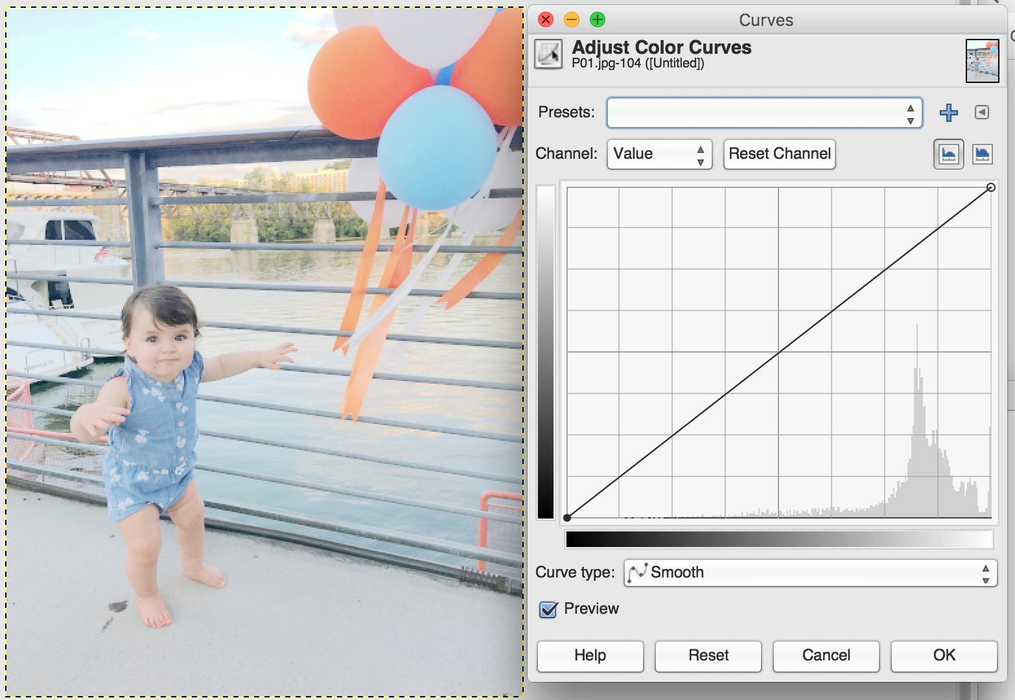Uncheck the Preview checkbox
Screen dimensions: 1015x700
(x=548, y=609)
